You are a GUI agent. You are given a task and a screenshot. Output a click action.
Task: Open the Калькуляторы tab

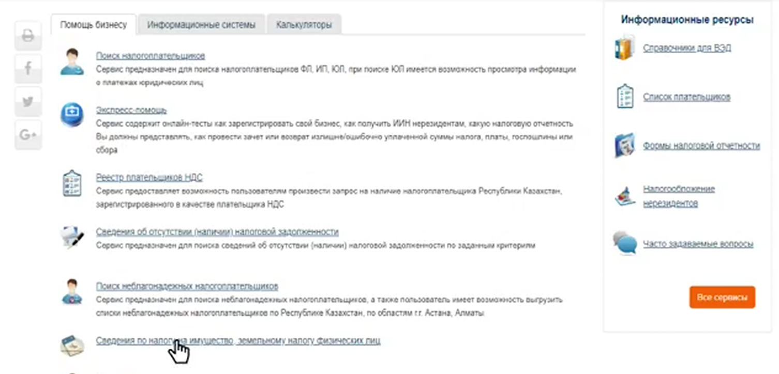tap(304, 25)
